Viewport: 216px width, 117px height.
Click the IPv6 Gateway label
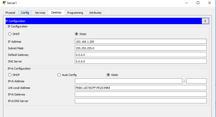[x=16, y=94]
